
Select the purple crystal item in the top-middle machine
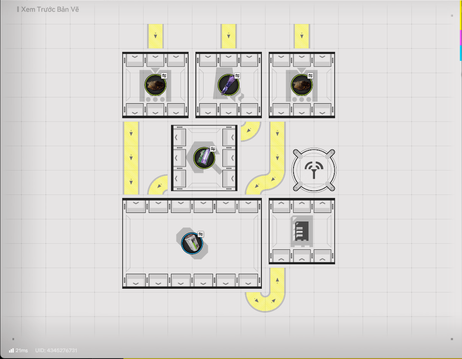pos(228,85)
